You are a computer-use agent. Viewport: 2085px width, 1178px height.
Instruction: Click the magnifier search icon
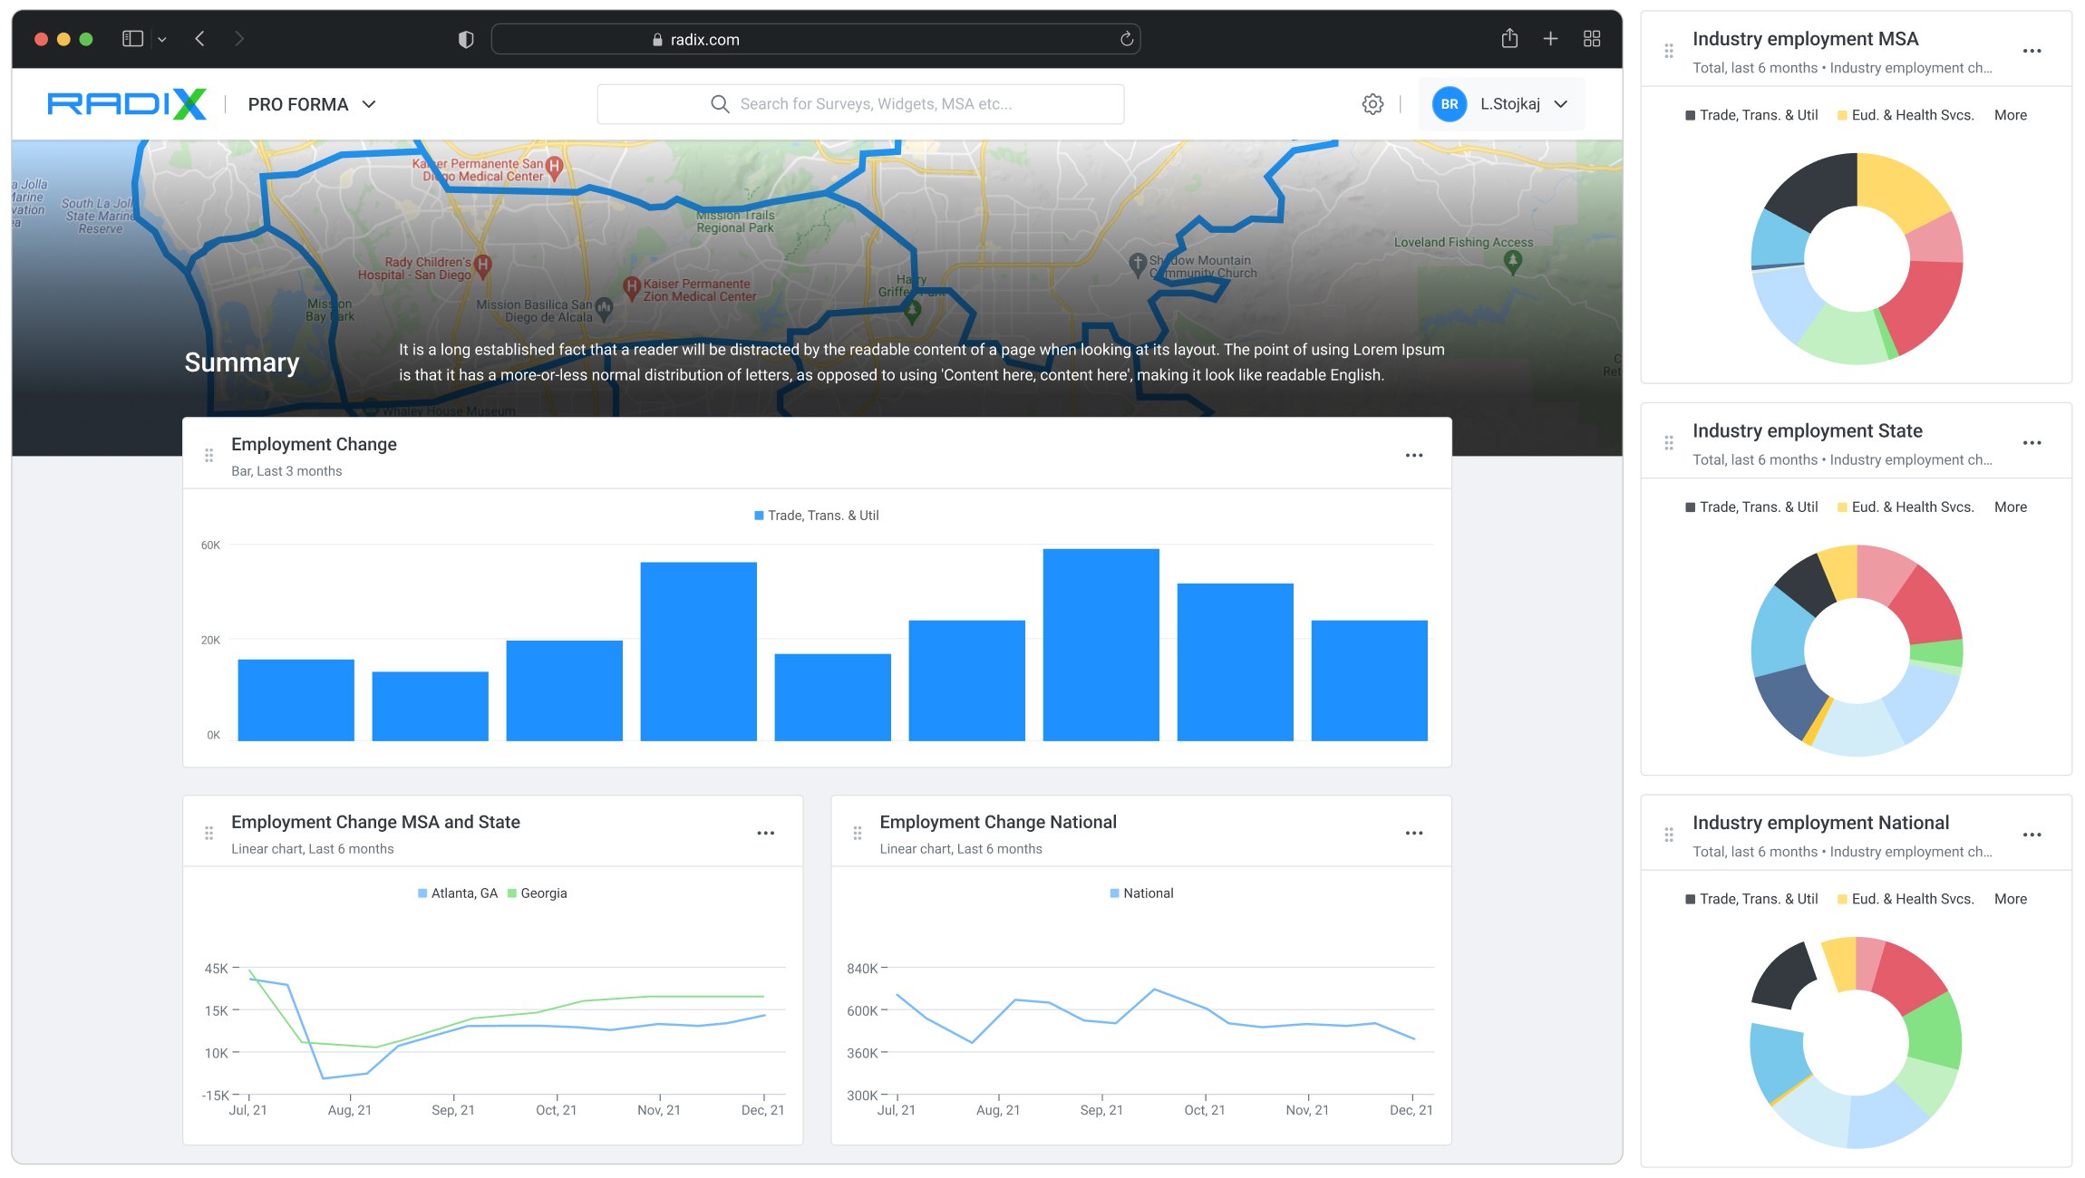pyautogui.click(x=720, y=104)
